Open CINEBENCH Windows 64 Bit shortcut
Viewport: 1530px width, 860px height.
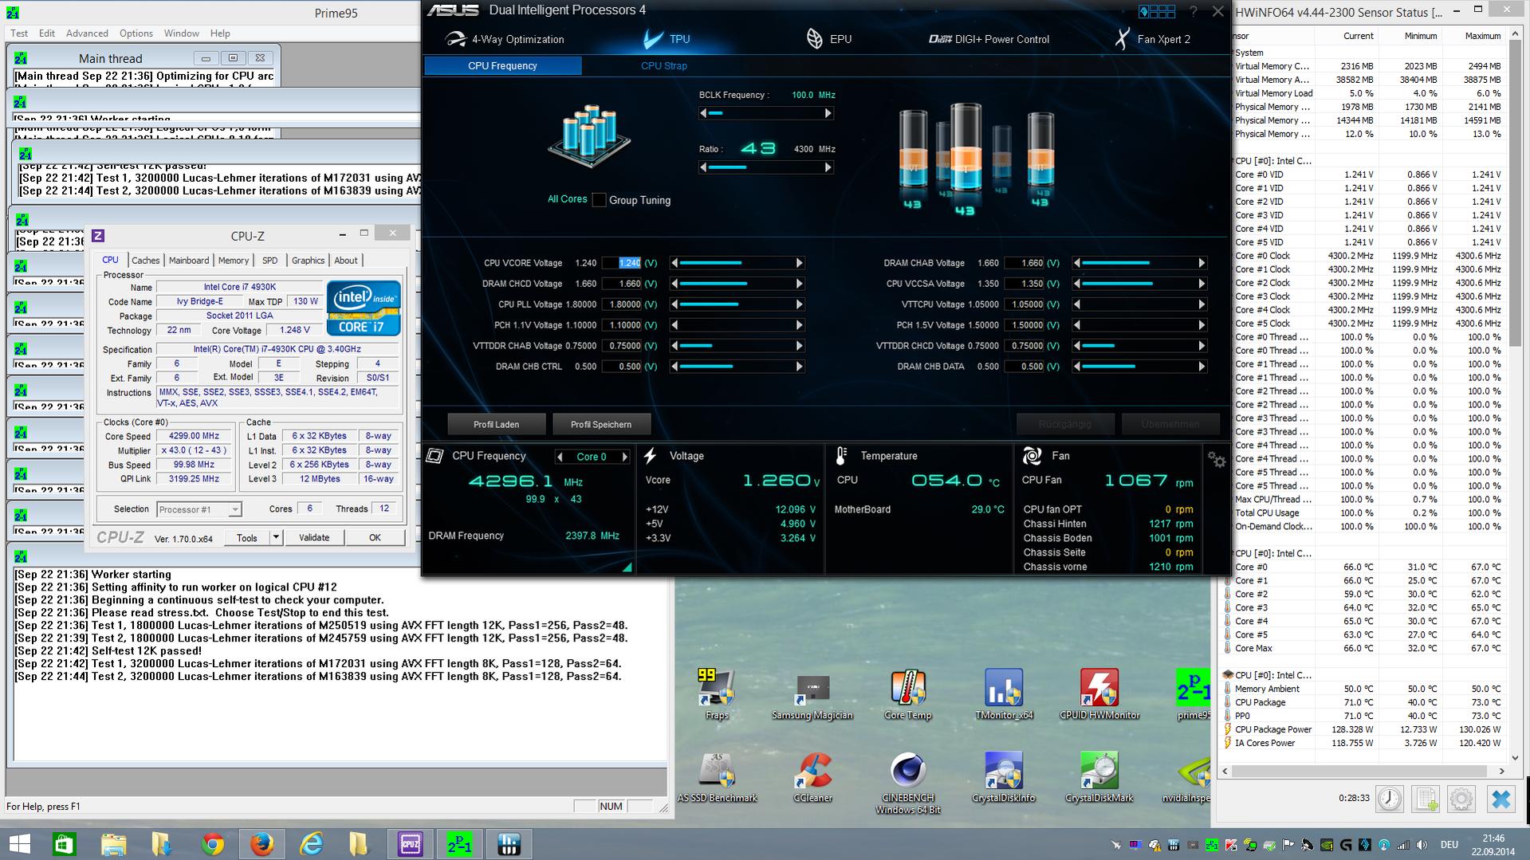point(908,783)
